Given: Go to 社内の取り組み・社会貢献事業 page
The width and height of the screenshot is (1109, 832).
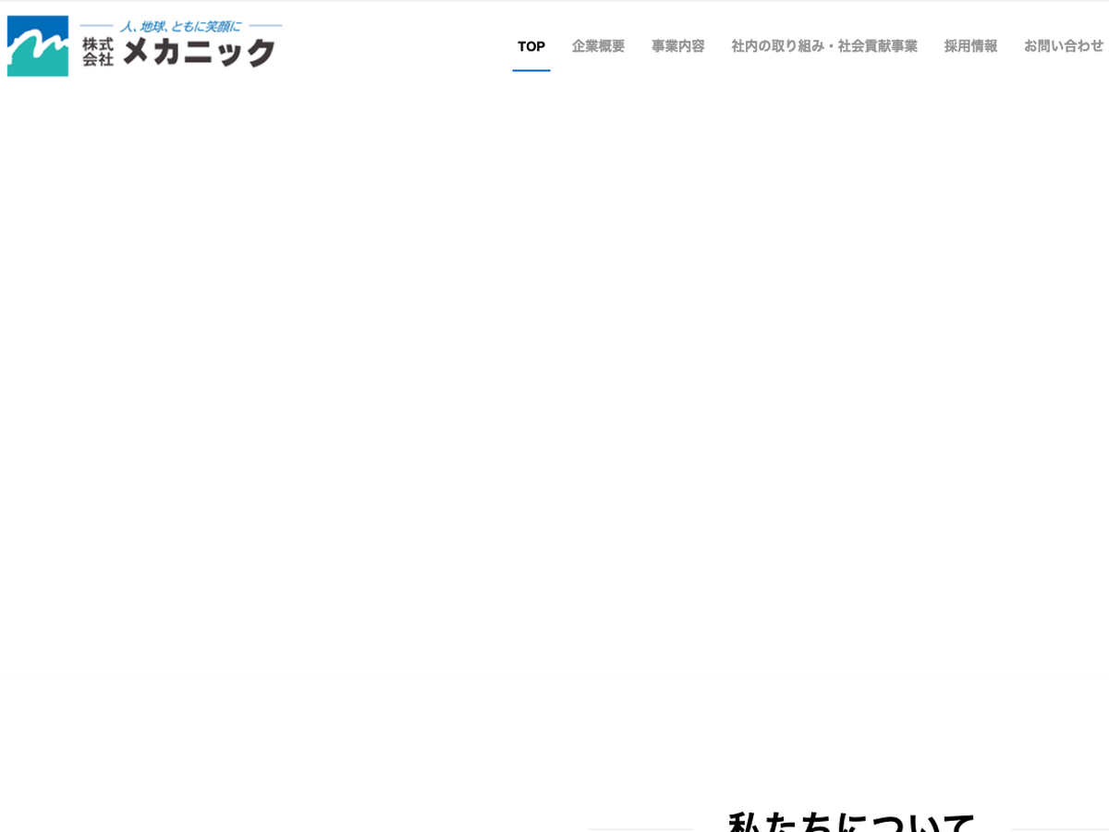Looking at the screenshot, I should tap(823, 46).
